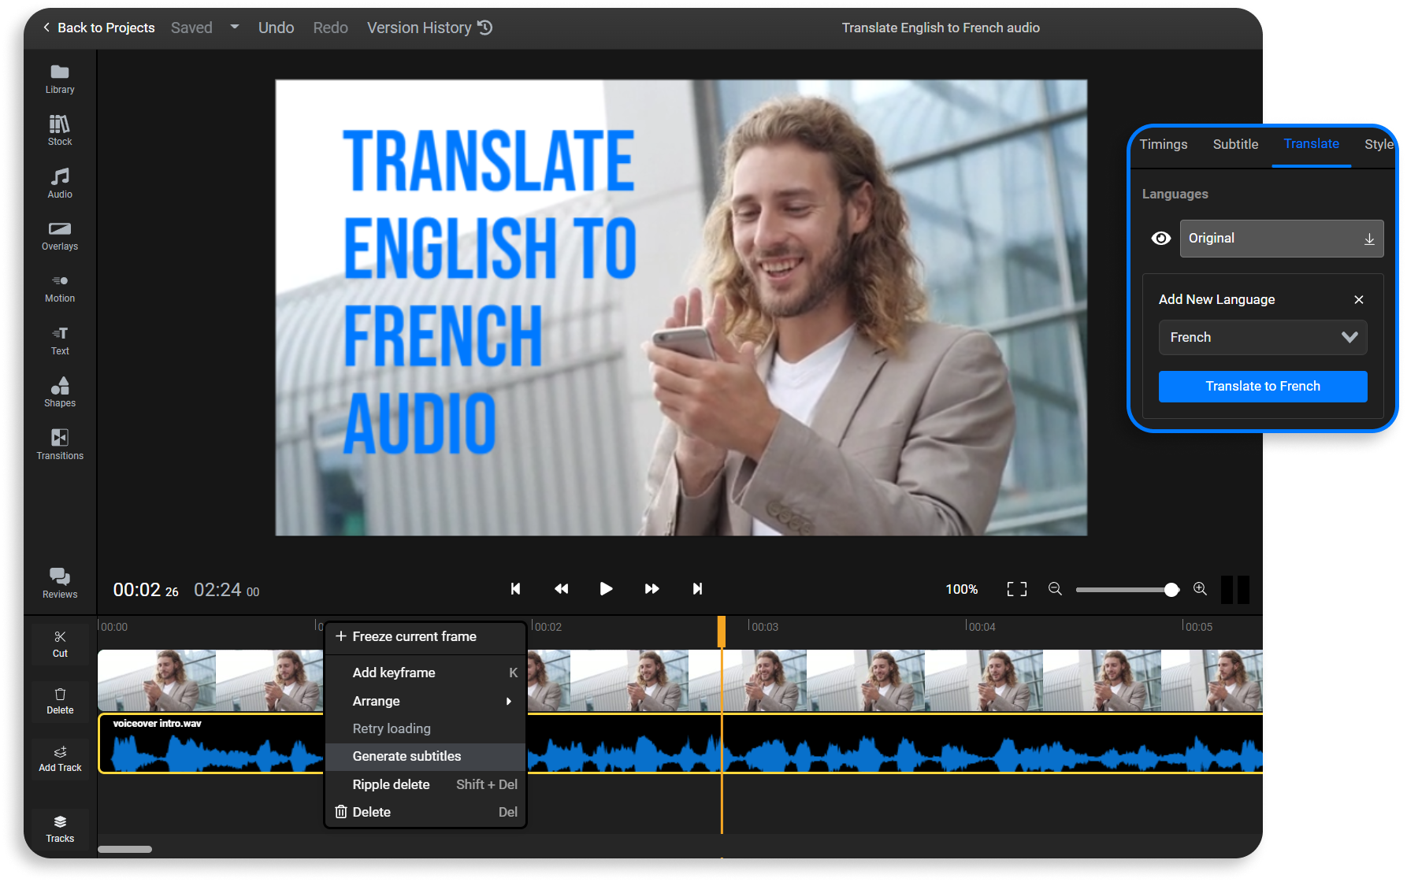Screen dimensions: 1407x882
Task: Fast forward the playback
Action: tap(652, 589)
